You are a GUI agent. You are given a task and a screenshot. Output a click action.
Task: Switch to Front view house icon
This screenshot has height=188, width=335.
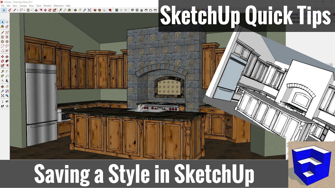coord(142,10)
